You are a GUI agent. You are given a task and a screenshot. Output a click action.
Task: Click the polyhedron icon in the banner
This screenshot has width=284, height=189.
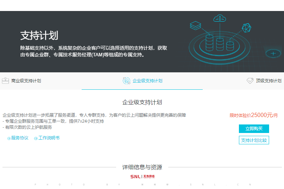tap(246, 28)
